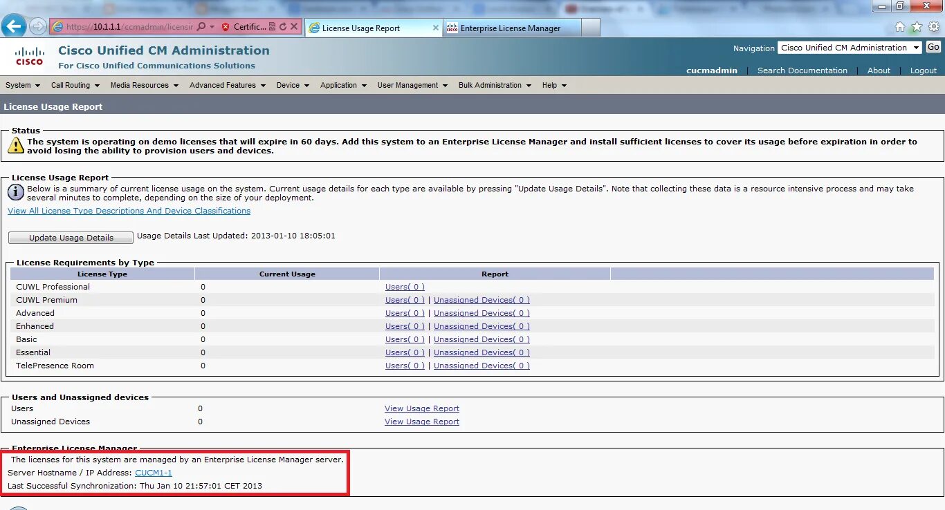
Task: Open Users( 0 ) link for CUWL Premium
Action: point(405,300)
